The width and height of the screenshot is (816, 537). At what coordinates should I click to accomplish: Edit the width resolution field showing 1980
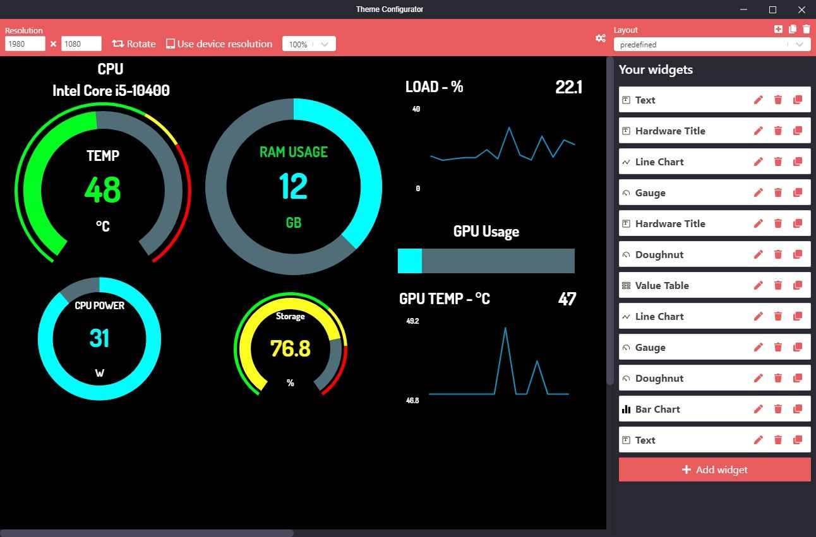pos(24,44)
